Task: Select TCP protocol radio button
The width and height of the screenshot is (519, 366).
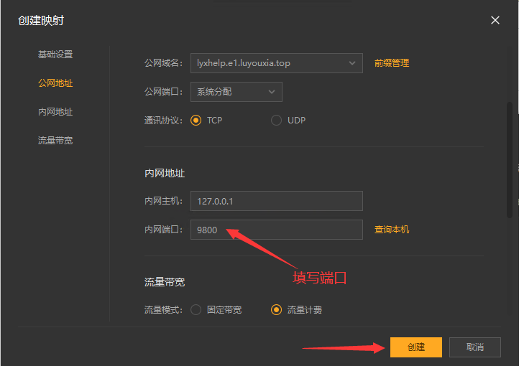Action: tap(196, 121)
